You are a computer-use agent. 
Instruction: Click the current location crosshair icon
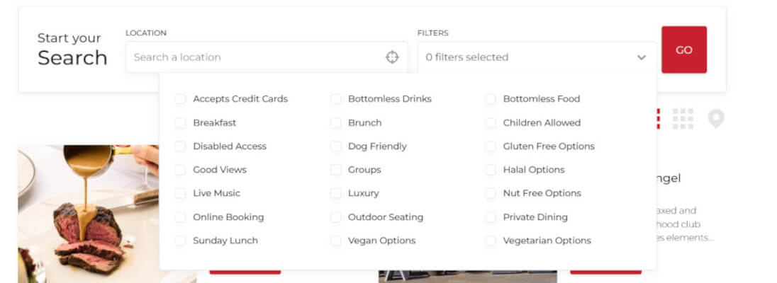pyautogui.click(x=392, y=57)
